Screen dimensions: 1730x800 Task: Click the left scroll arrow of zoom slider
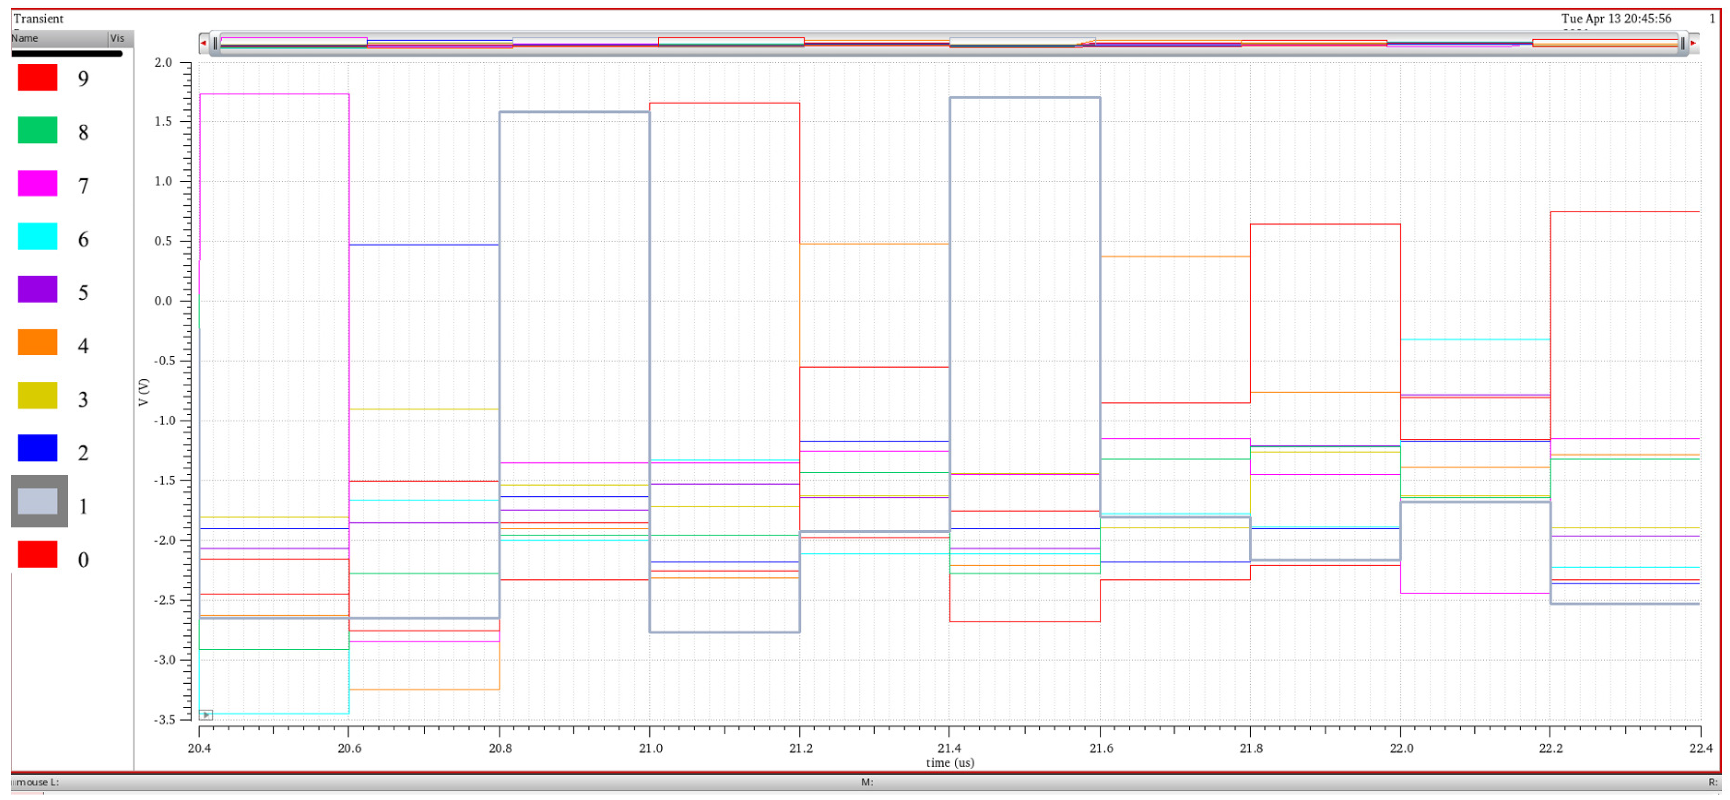click(203, 43)
